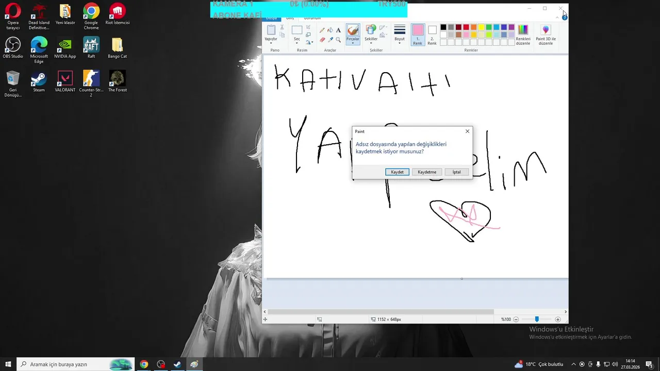The image size is (660, 371).
Task: Show hidden icons chevron in system tray
Action: point(573,364)
